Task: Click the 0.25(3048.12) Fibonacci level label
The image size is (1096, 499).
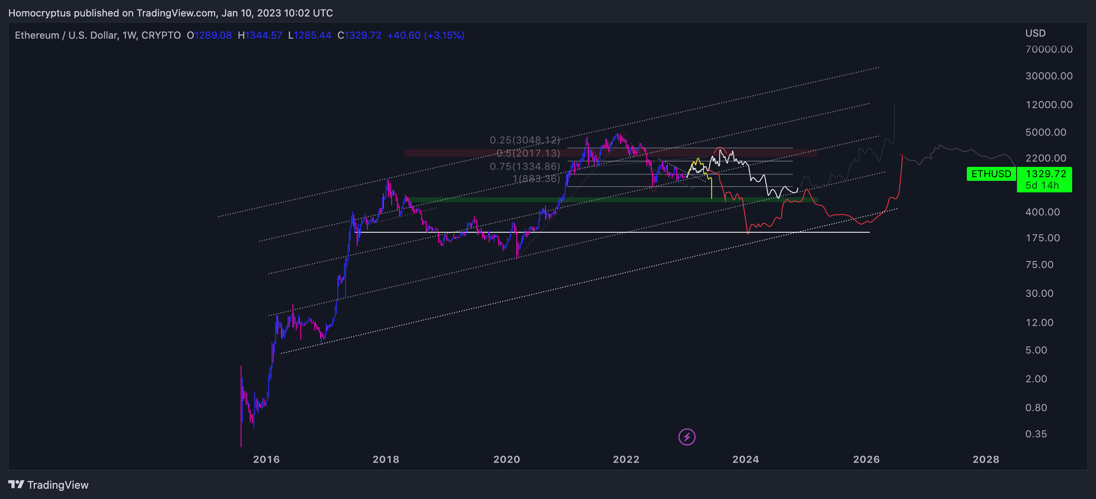Action: pos(525,140)
